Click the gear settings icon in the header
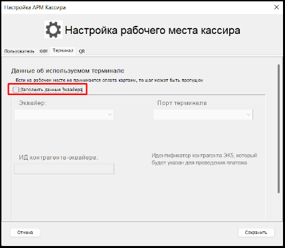This screenshot has width=285, height=248. tap(53, 30)
